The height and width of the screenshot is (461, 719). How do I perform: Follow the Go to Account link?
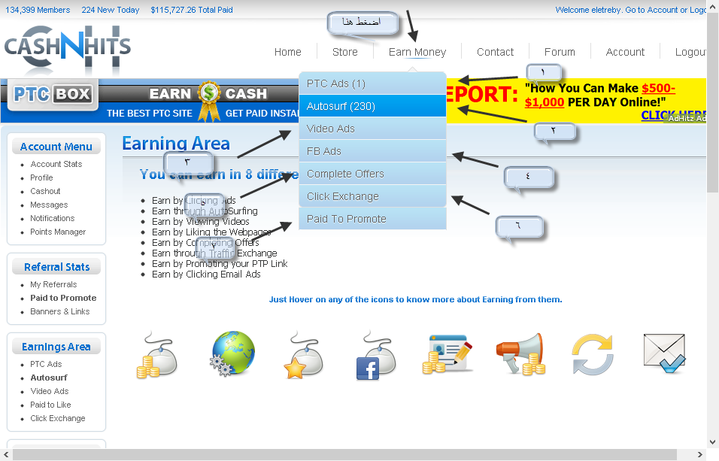[651, 10]
